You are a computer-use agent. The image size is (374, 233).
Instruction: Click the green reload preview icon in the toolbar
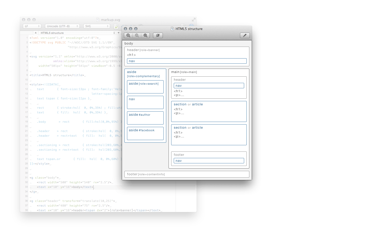(x=116, y=26)
